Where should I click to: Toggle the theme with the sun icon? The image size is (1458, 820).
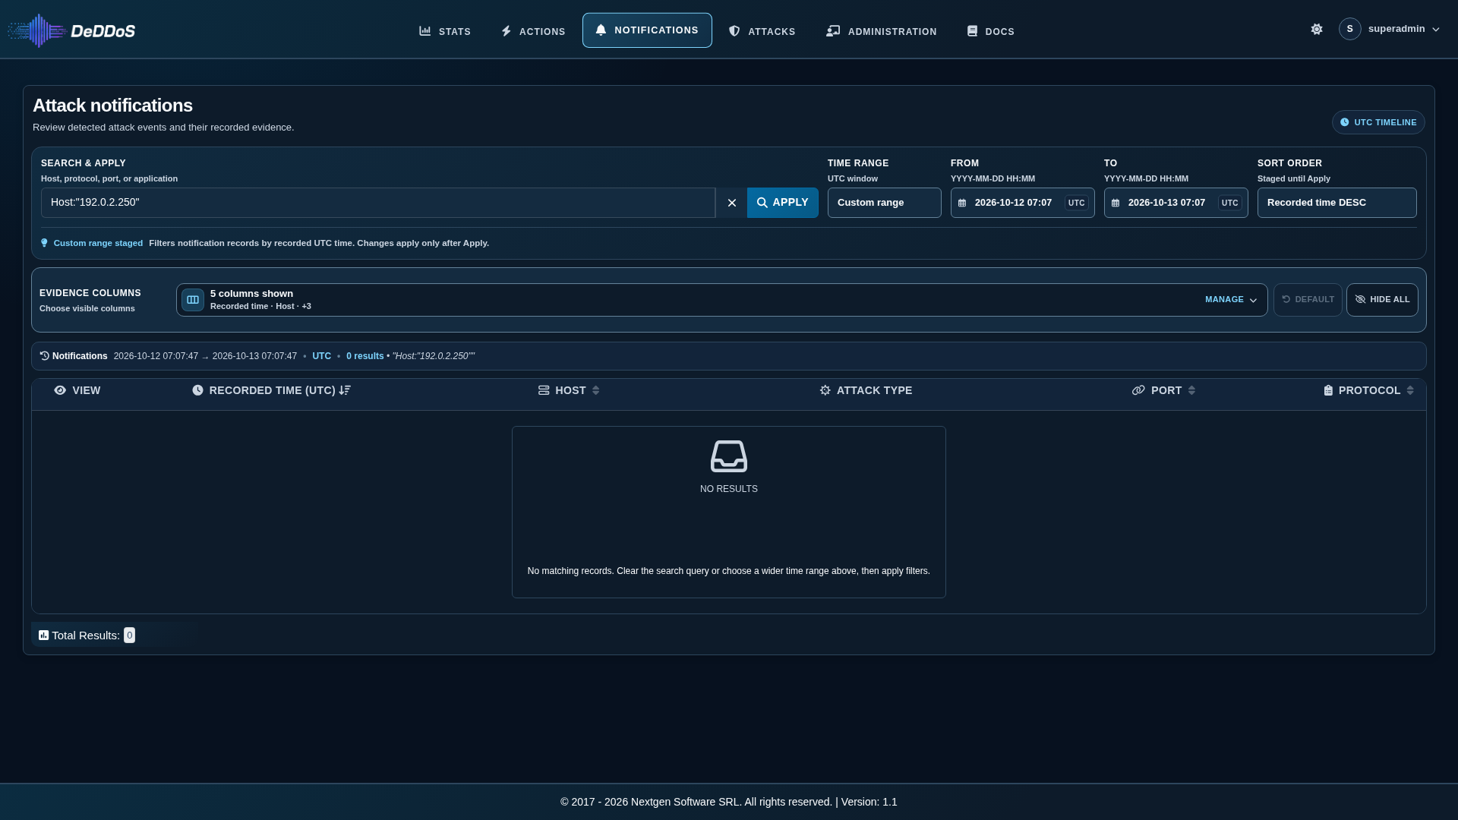tap(1317, 29)
